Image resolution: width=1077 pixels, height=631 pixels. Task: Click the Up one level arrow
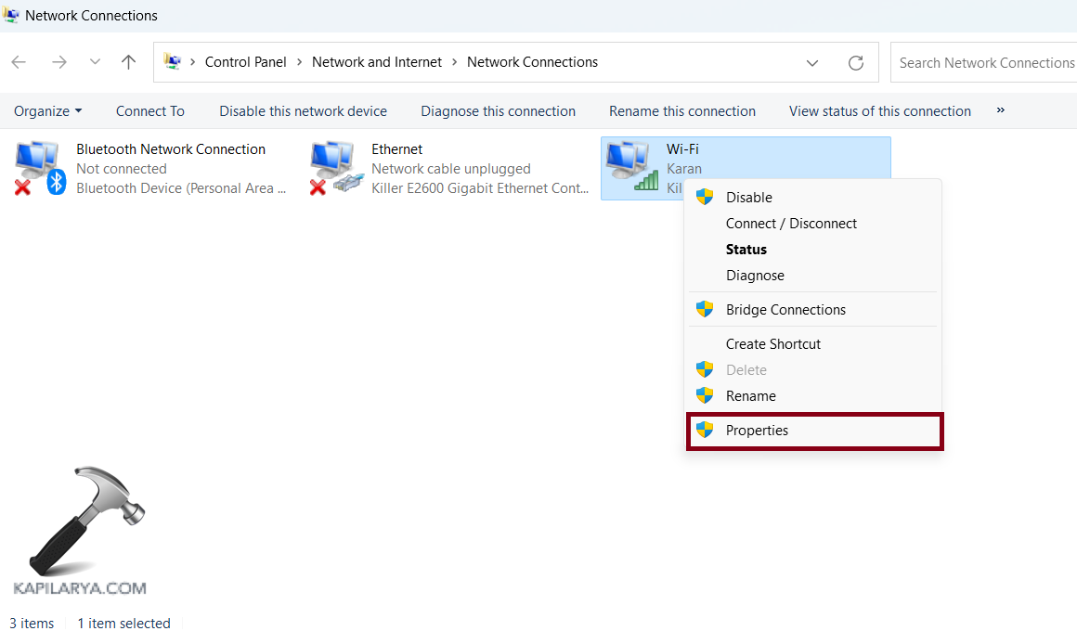click(x=129, y=62)
